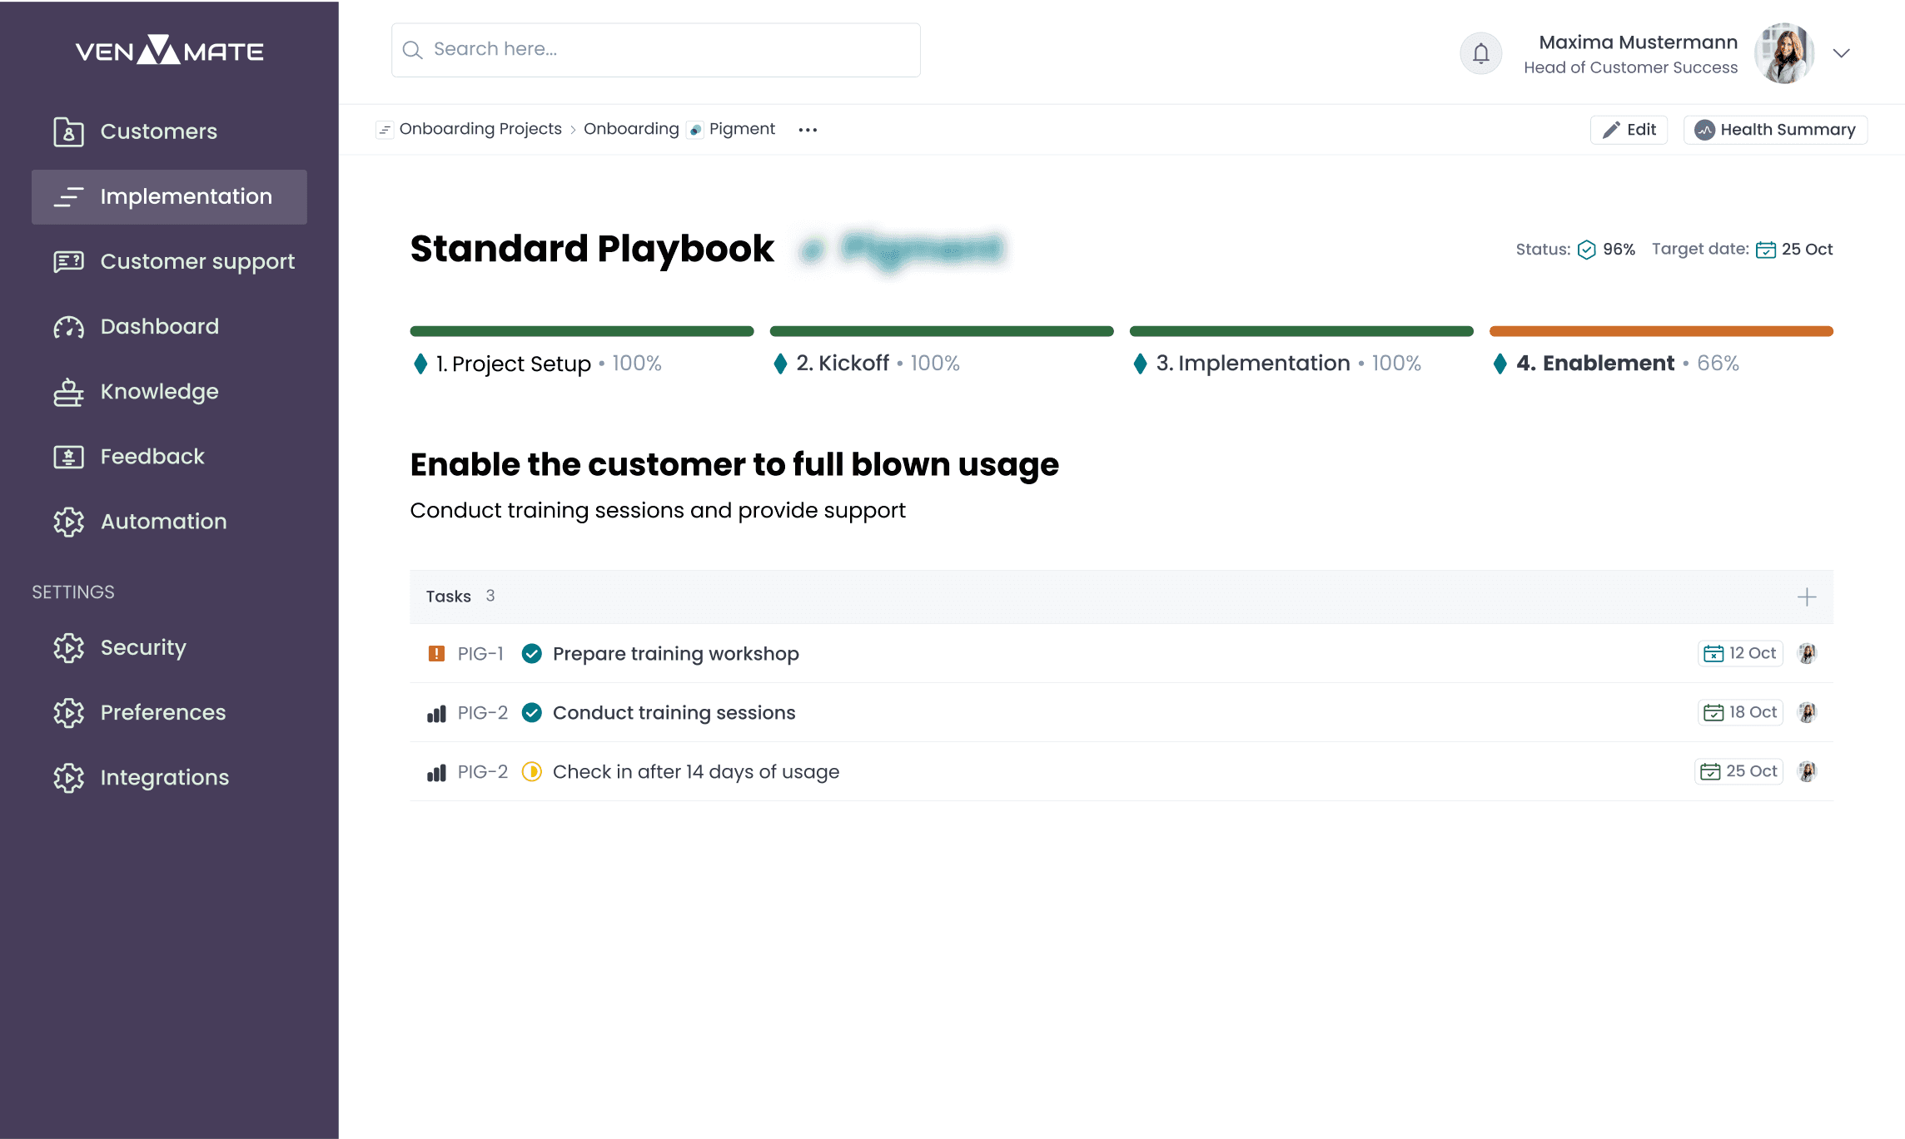
Task: Open the Customers section icon
Action: point(67,131)
